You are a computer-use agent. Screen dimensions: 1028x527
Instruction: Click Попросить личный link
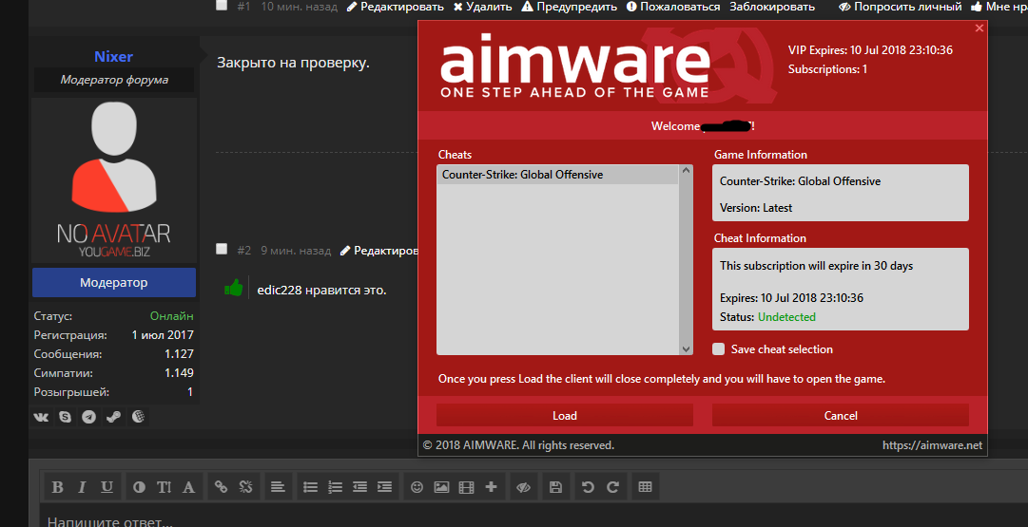[901, 7]
